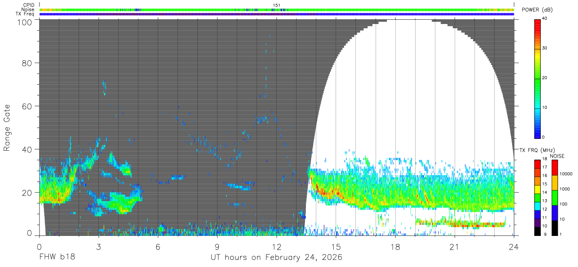578x267 pixels.
Task: Click the Range Gate axis title
Action: (x=7, y=128)
